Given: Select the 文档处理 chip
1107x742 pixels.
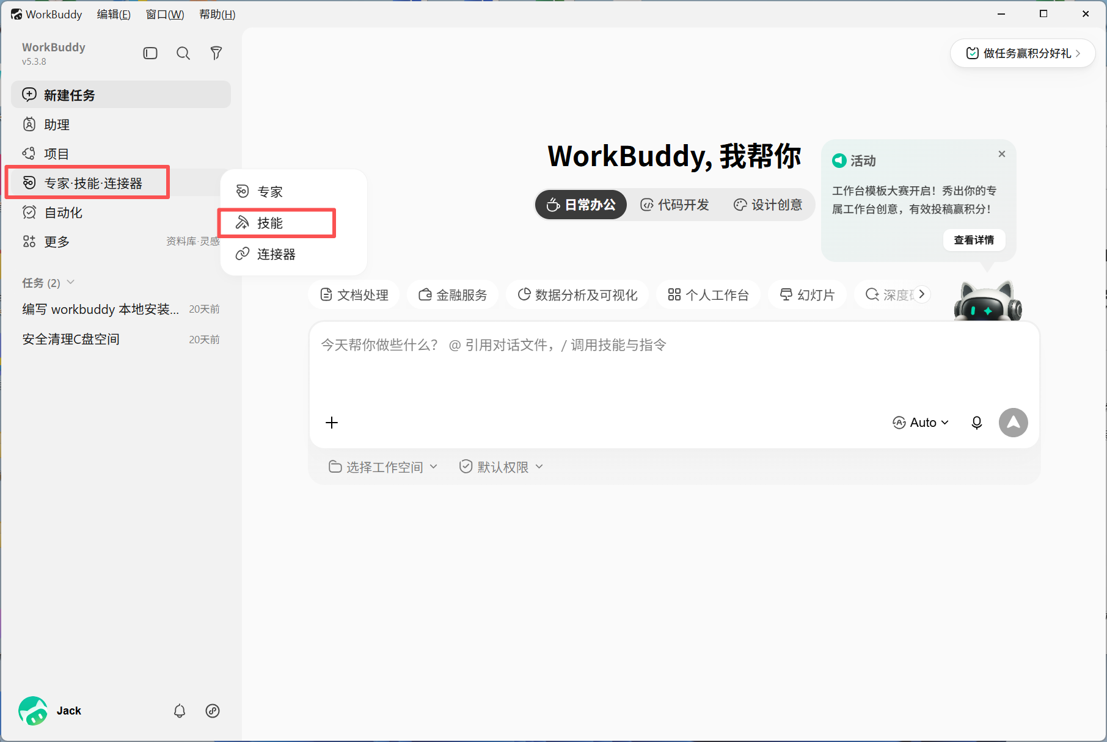Looking at the screenshot, I should coord(354,295).
